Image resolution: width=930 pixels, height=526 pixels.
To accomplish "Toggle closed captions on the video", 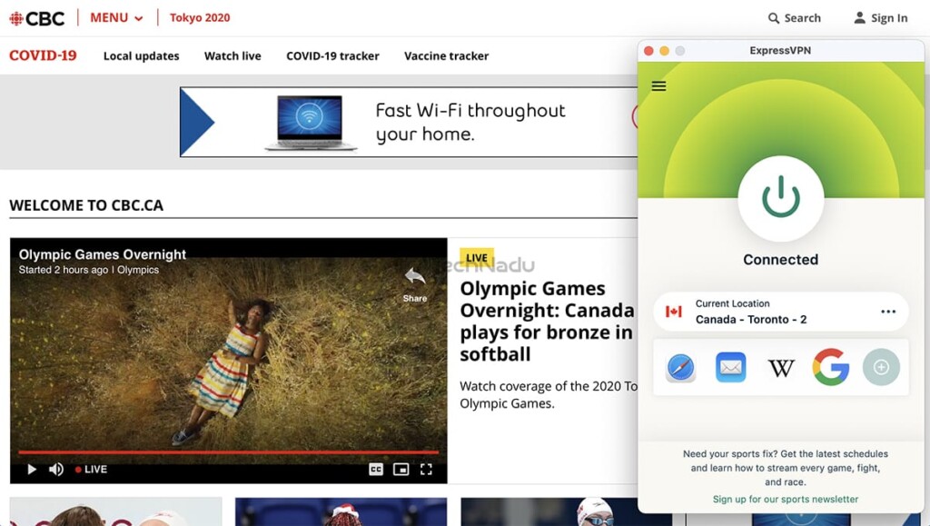I will click(376, 470).
